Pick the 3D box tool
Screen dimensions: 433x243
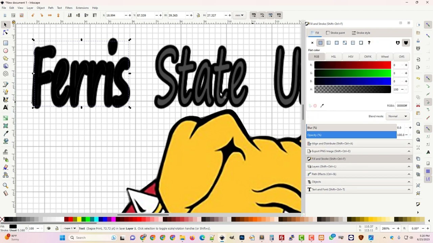(x=5, y=66)
